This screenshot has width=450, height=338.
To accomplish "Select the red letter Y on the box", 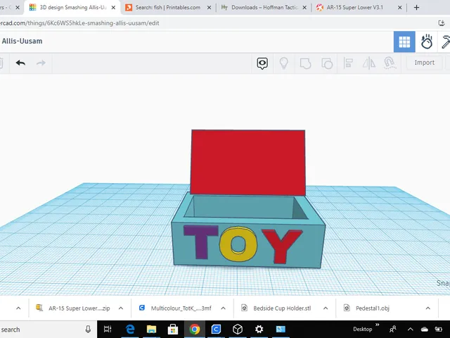I will click(282, 246).
